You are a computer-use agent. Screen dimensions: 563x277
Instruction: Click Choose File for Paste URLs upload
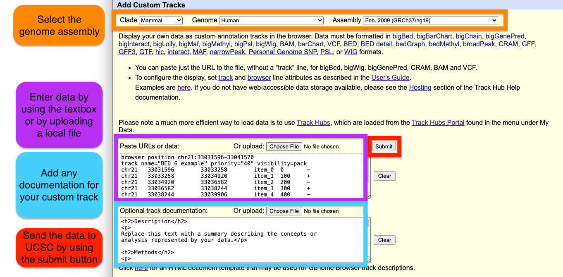[x=284, y=146]
